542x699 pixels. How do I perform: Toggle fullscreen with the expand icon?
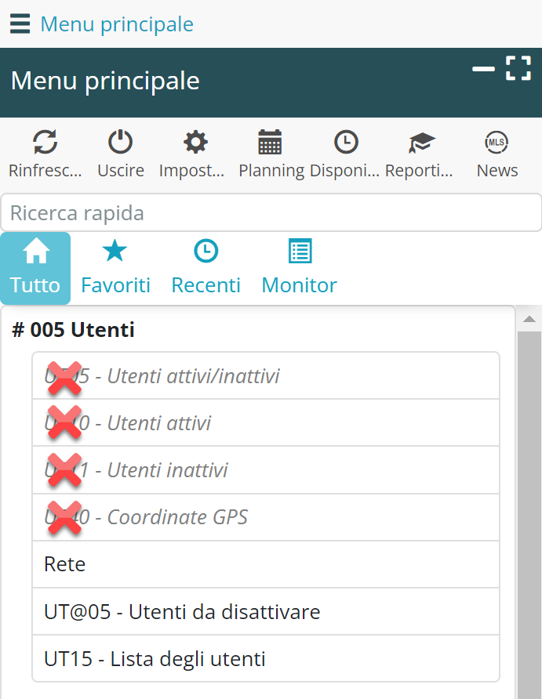[x=518, y=68]
